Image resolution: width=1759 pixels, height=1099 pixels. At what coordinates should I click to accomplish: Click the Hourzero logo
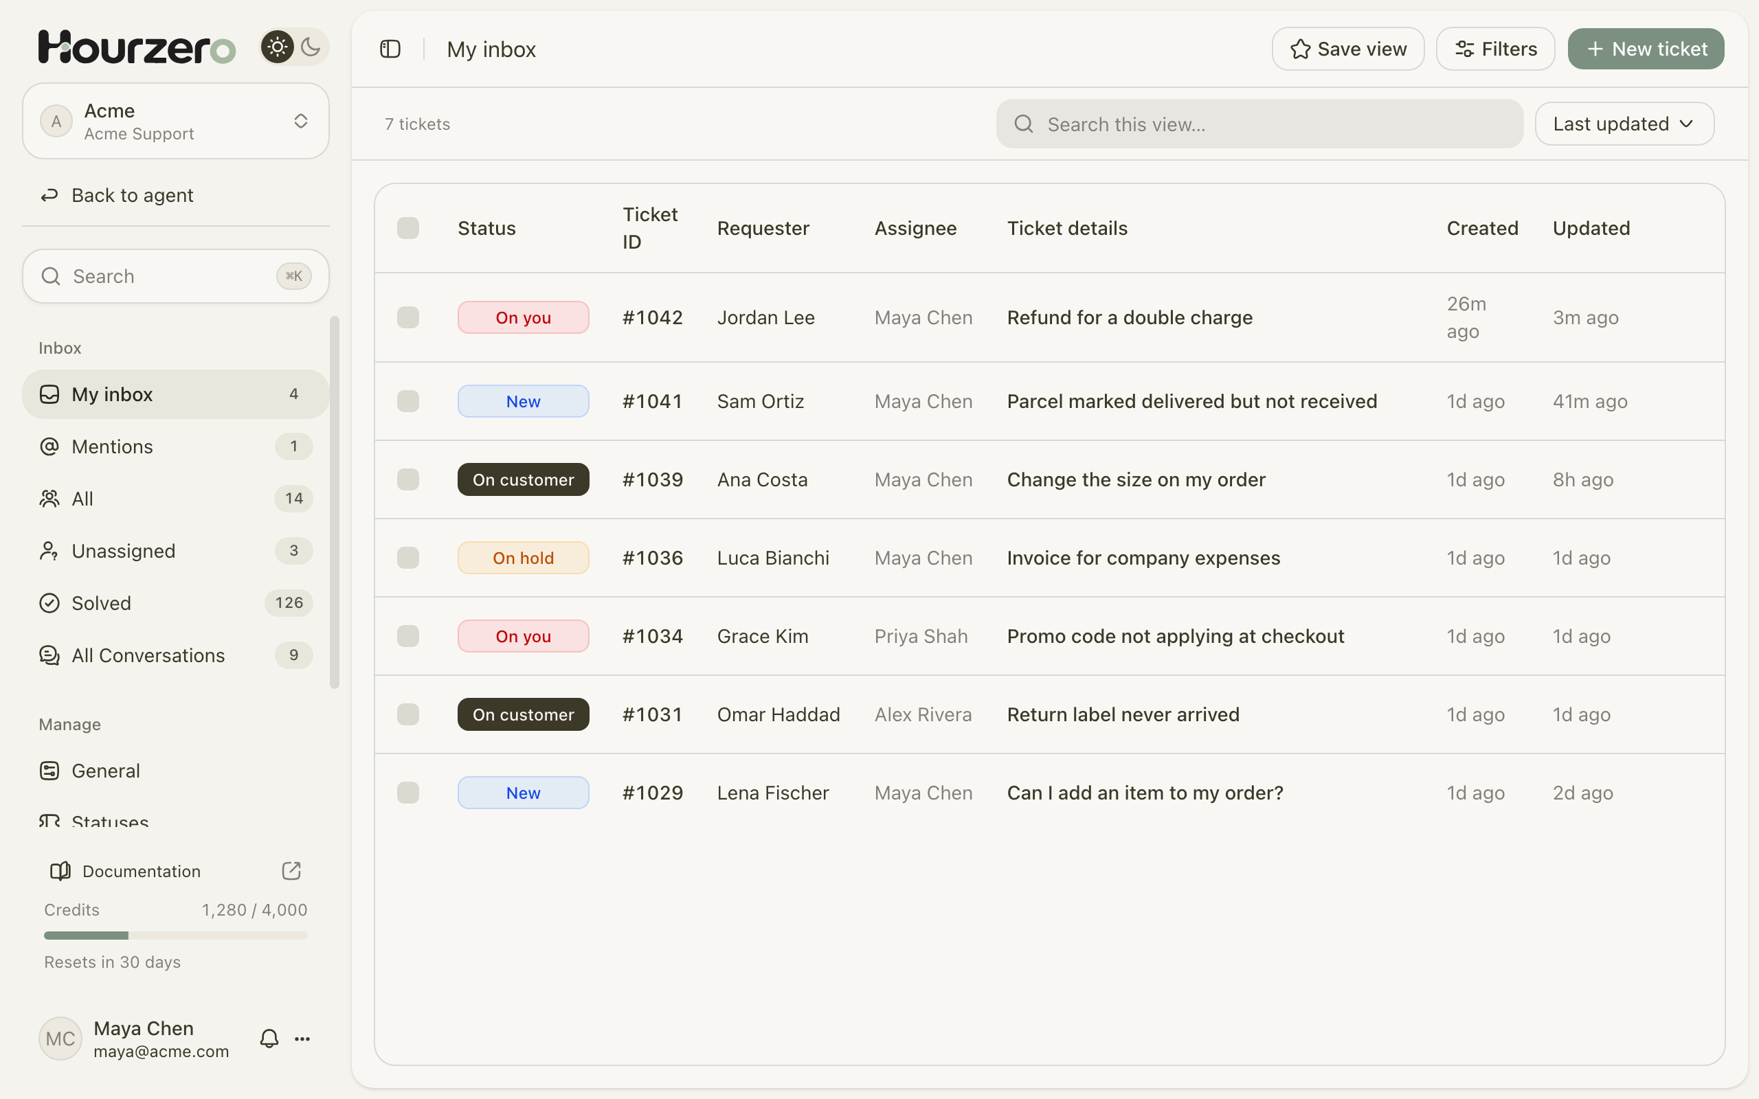click(137, 47)
